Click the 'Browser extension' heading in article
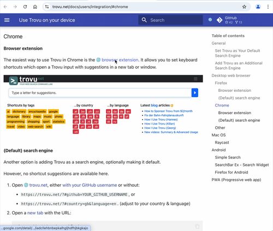The width and height of the screenshot is (273, 231). tap(23, 49)
